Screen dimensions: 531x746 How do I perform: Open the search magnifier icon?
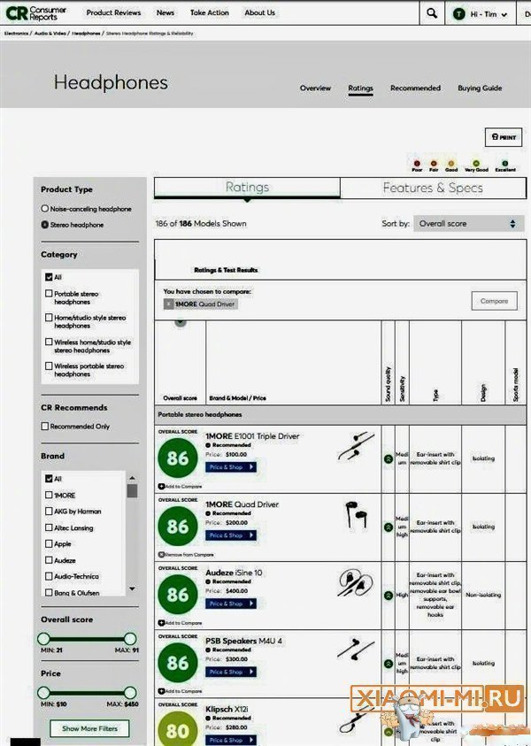tap(432, 13)
